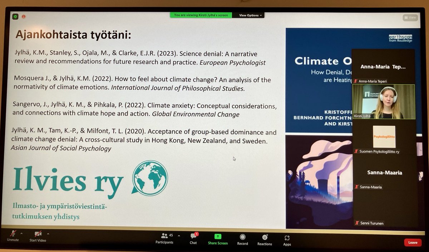Click the 'Ajankohtaista työtäni:' heading
429x252 pixels.
pyautogui.click(x=73, y=35)
